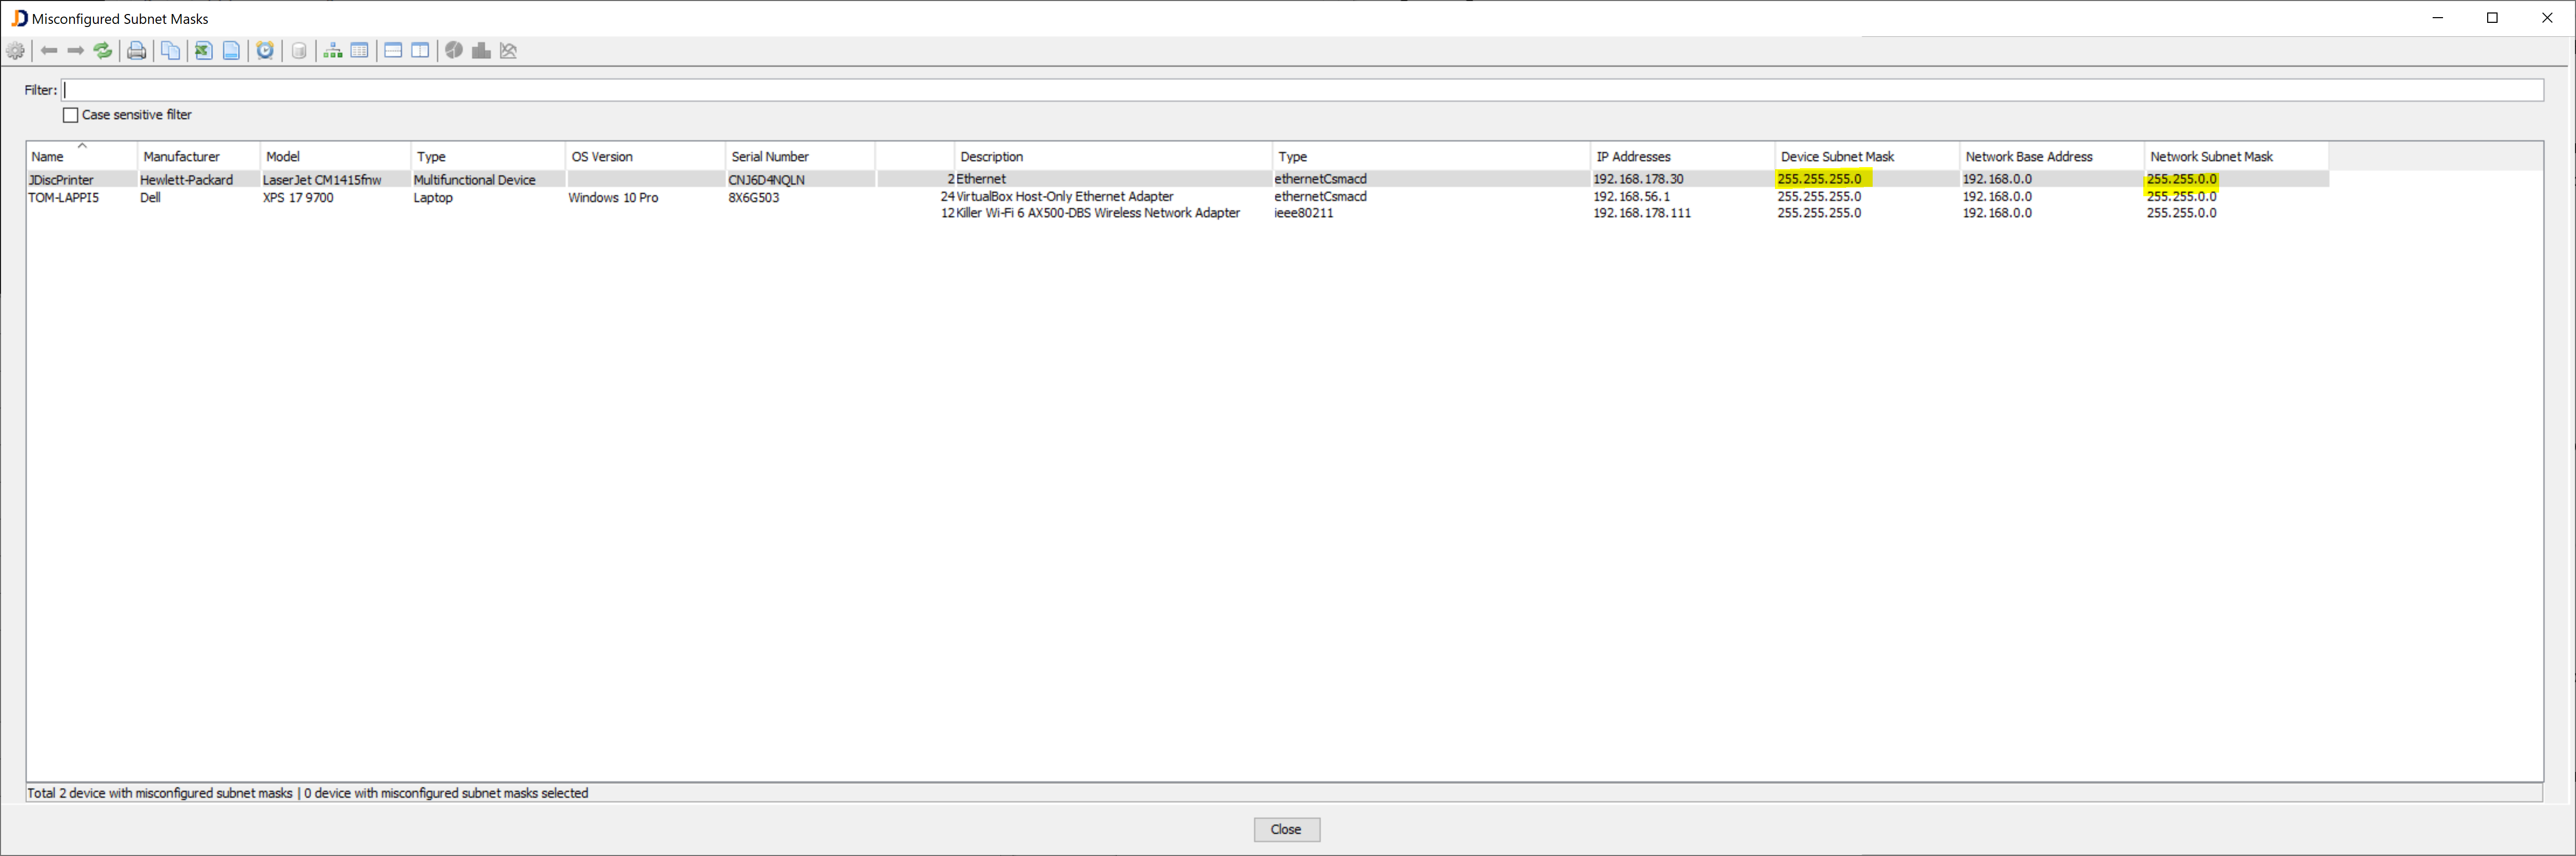
Task: Sort by Name column header
Action: pos(47,157)
